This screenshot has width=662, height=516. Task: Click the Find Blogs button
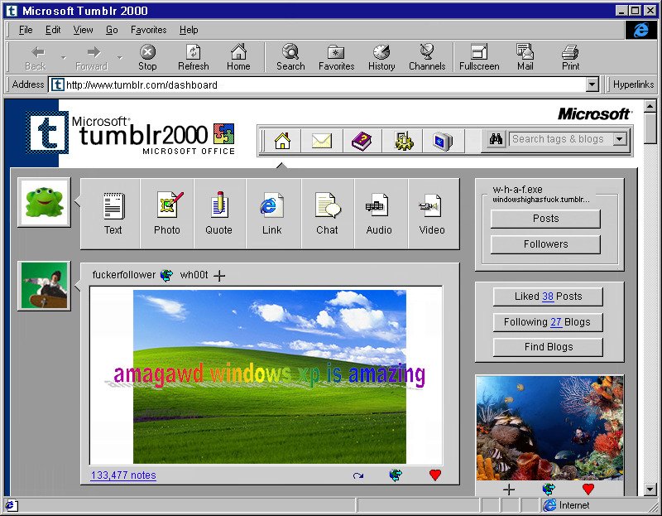tap(548, 347)
